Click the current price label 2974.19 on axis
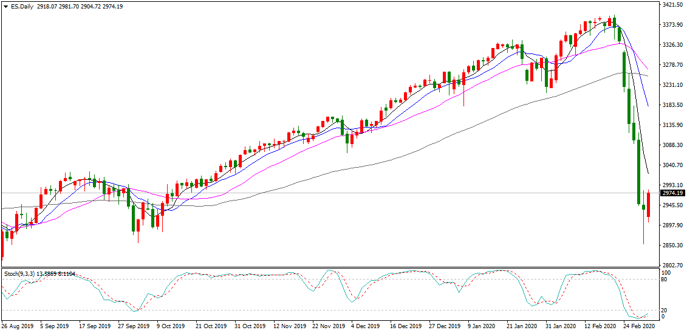 coord(672,193)
